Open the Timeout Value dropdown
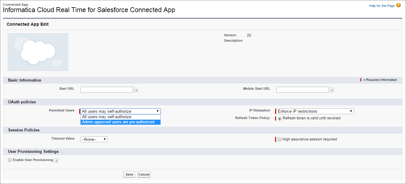Viewport: 406px width, 184px height. (94, 139)
